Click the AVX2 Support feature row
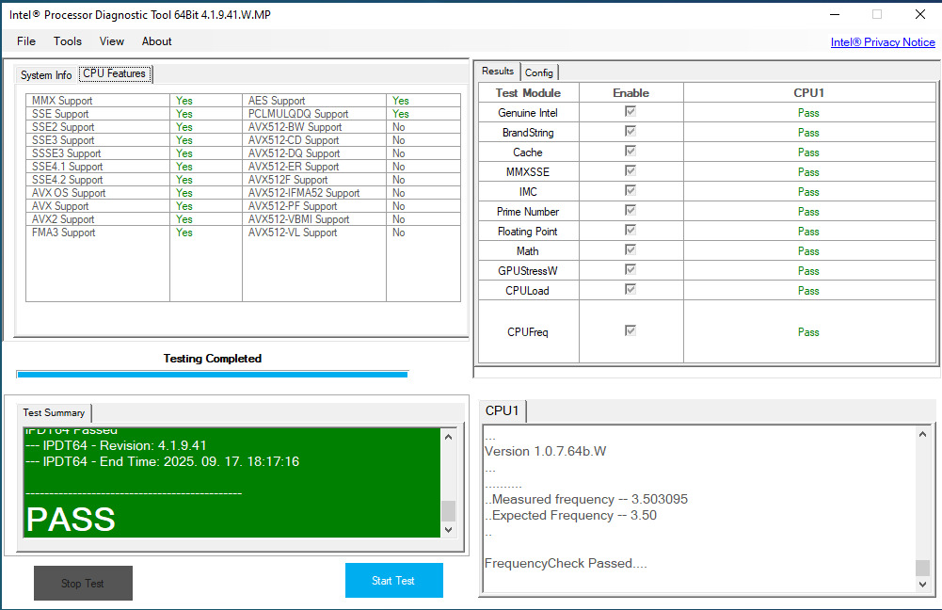The width and height of the screenshot is (942, 610). point(134,219)
